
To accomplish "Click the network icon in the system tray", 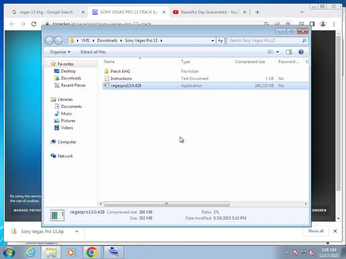I will click(x=304, y=253).
